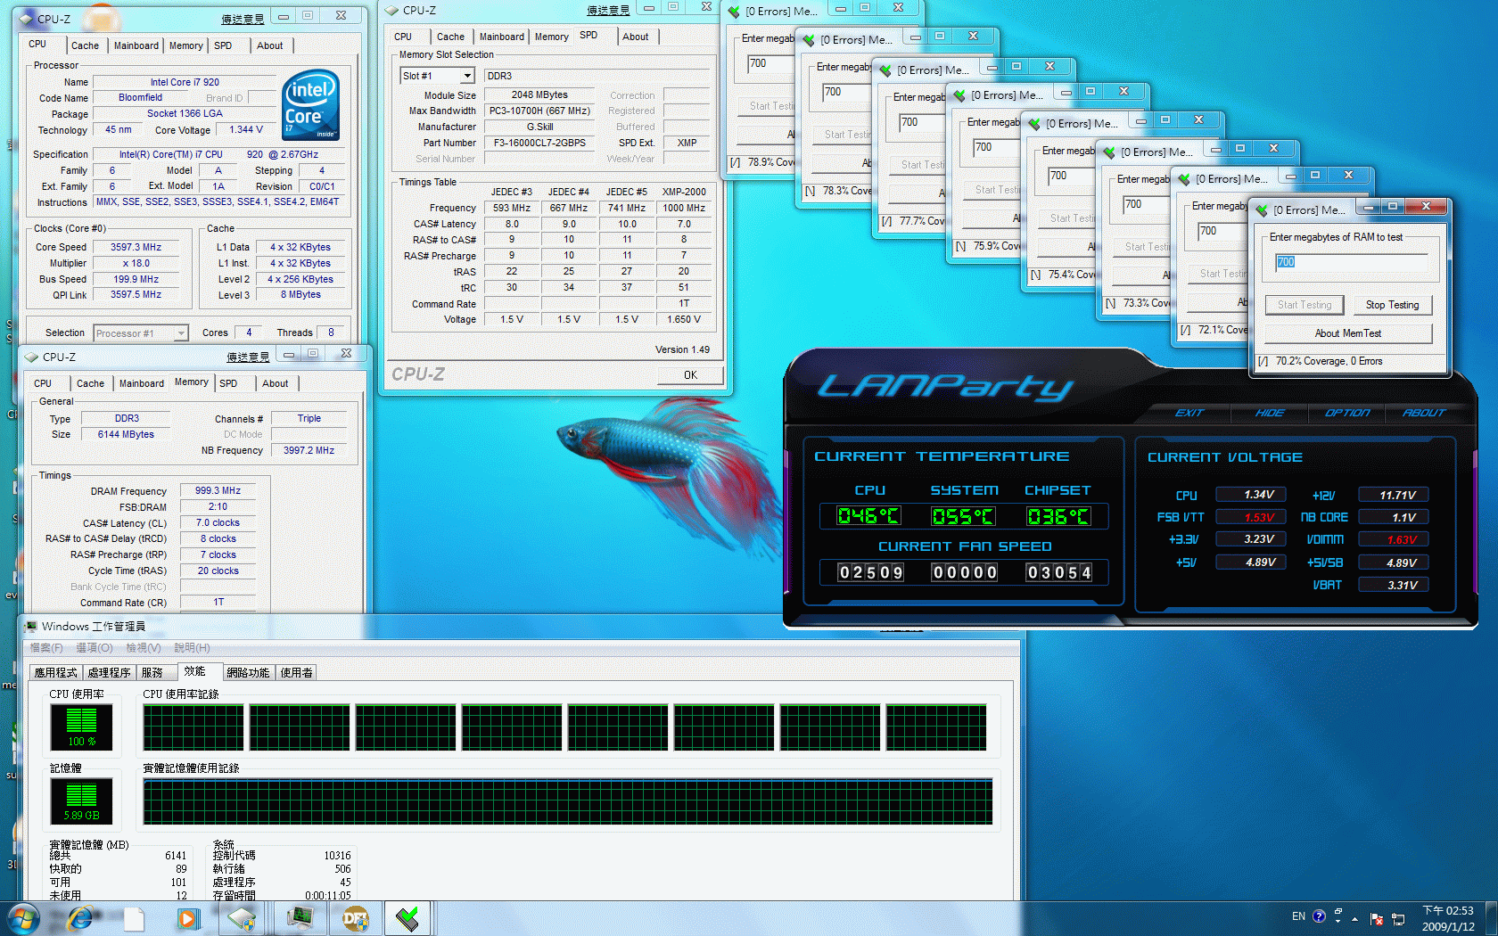
Task: Click DRAM Frequency value 999.3 MHz
Action: pos(218,491)
